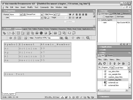The height and width of the screenshot is (100, 133).
Task: Open the Default Font dropdown
Action: [x=42, y=14]
